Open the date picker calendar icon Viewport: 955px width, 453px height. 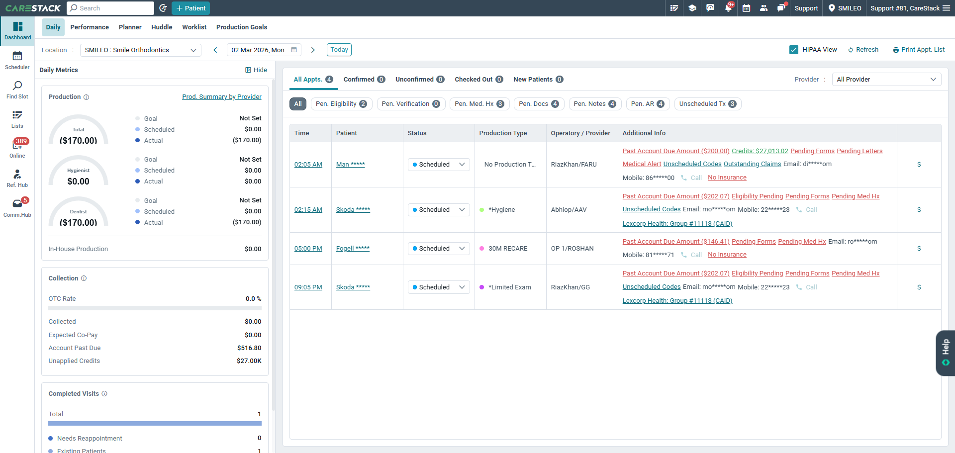(x=294, y=50)
